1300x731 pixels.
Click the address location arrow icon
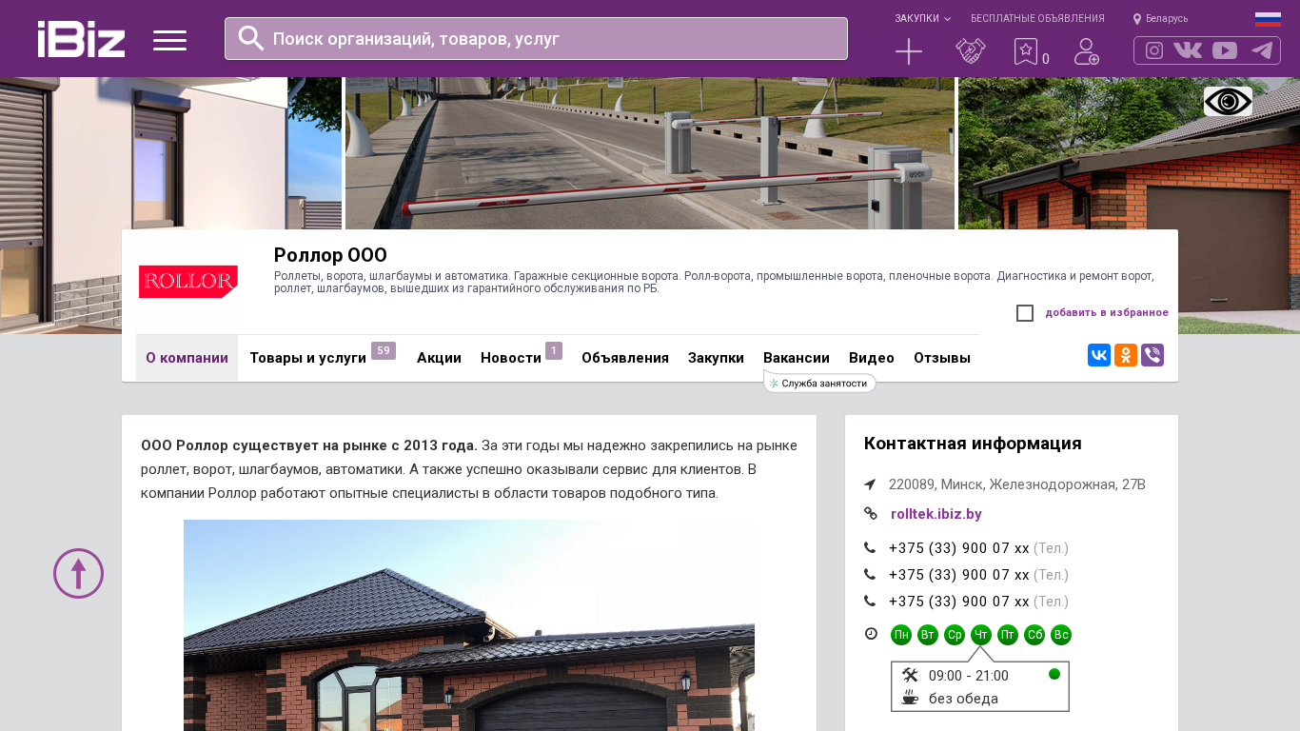[870, 484]
